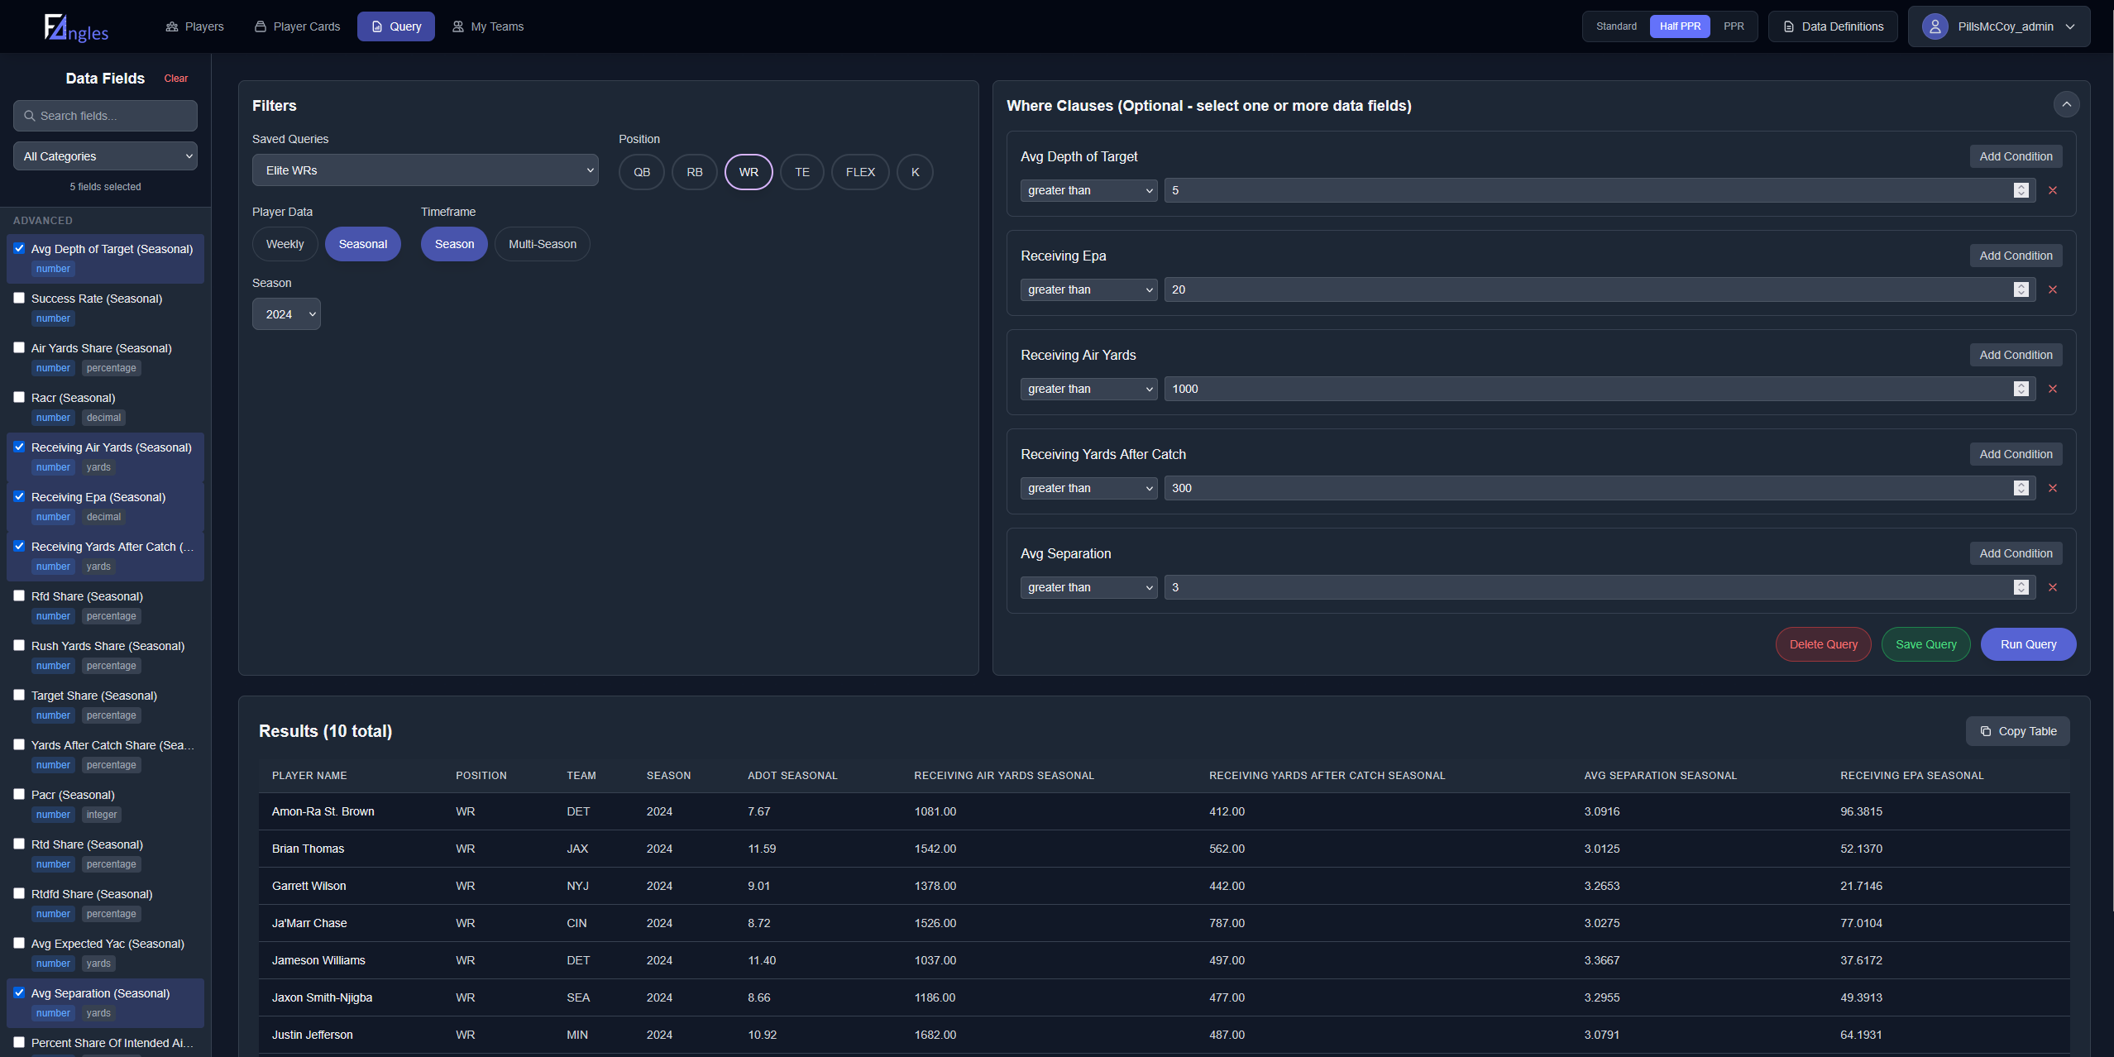Viewport: 2114px width, 1057px height.
Task: Select FLEX position filter
Action: (860, 172)
